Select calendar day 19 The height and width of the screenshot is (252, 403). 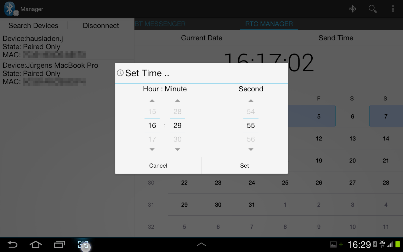coord(319,161)
